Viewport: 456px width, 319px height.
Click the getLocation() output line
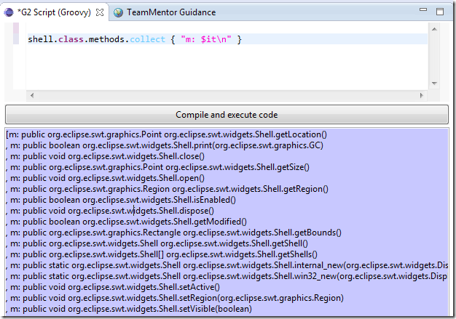168,134
